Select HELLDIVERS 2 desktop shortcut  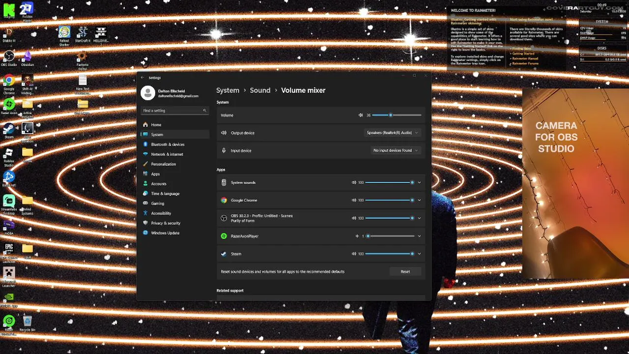point(101,35)
